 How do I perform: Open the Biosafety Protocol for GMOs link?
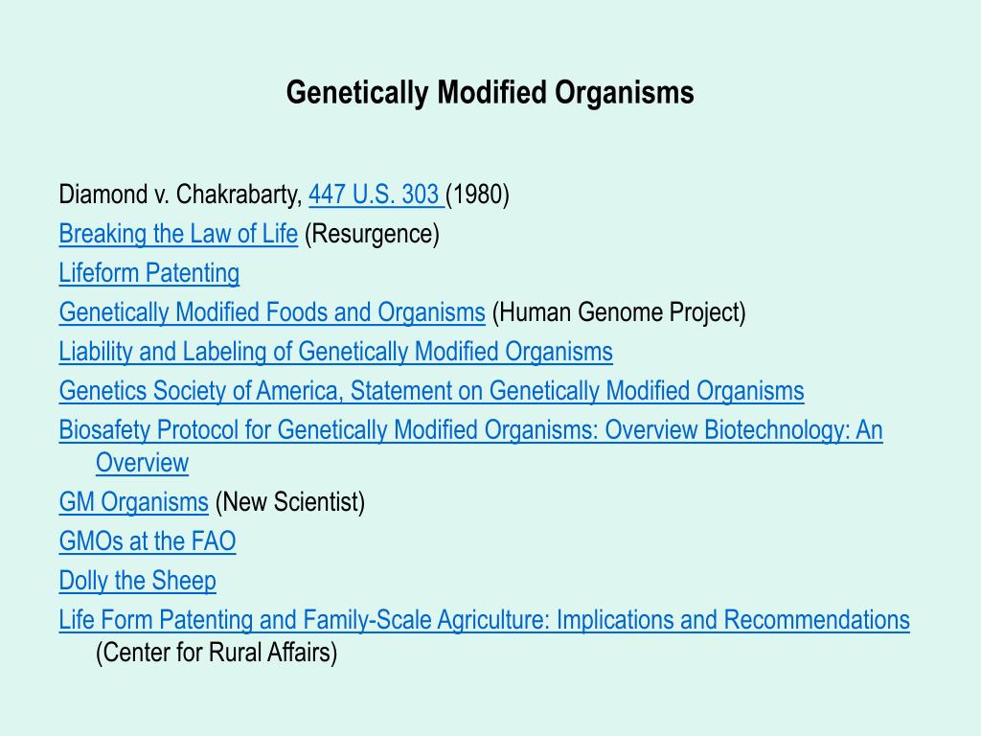pyautogui.click(x=470, y=430)
